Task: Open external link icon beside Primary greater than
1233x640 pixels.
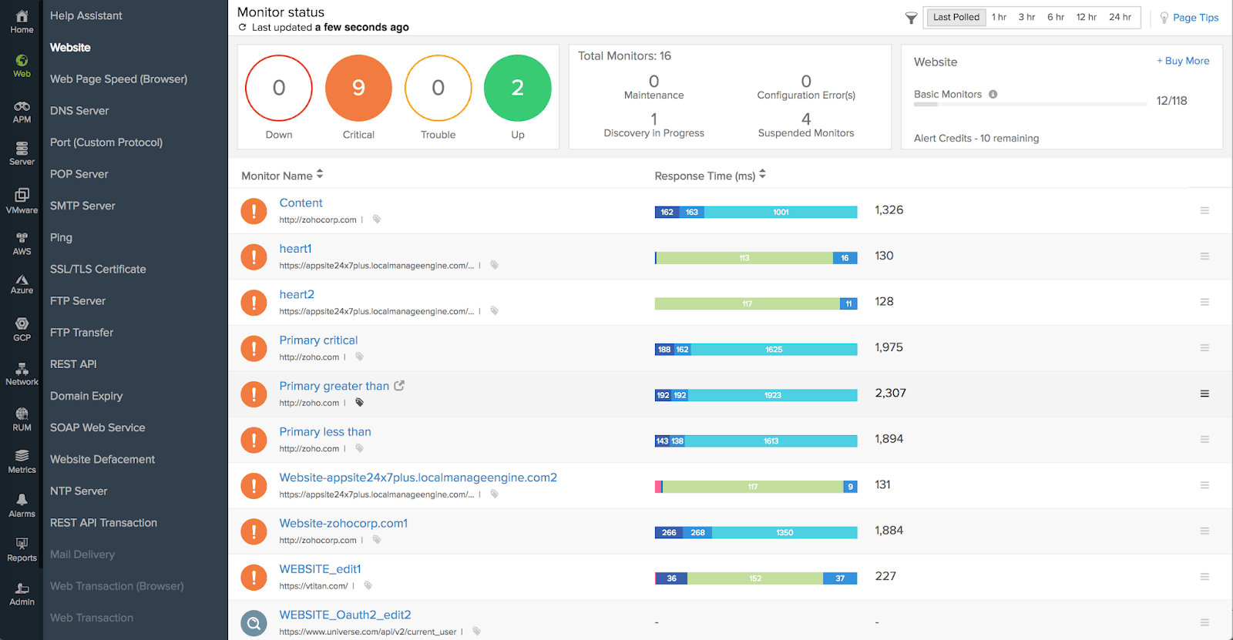Action: pyautogui.click(x=399, y=386)
